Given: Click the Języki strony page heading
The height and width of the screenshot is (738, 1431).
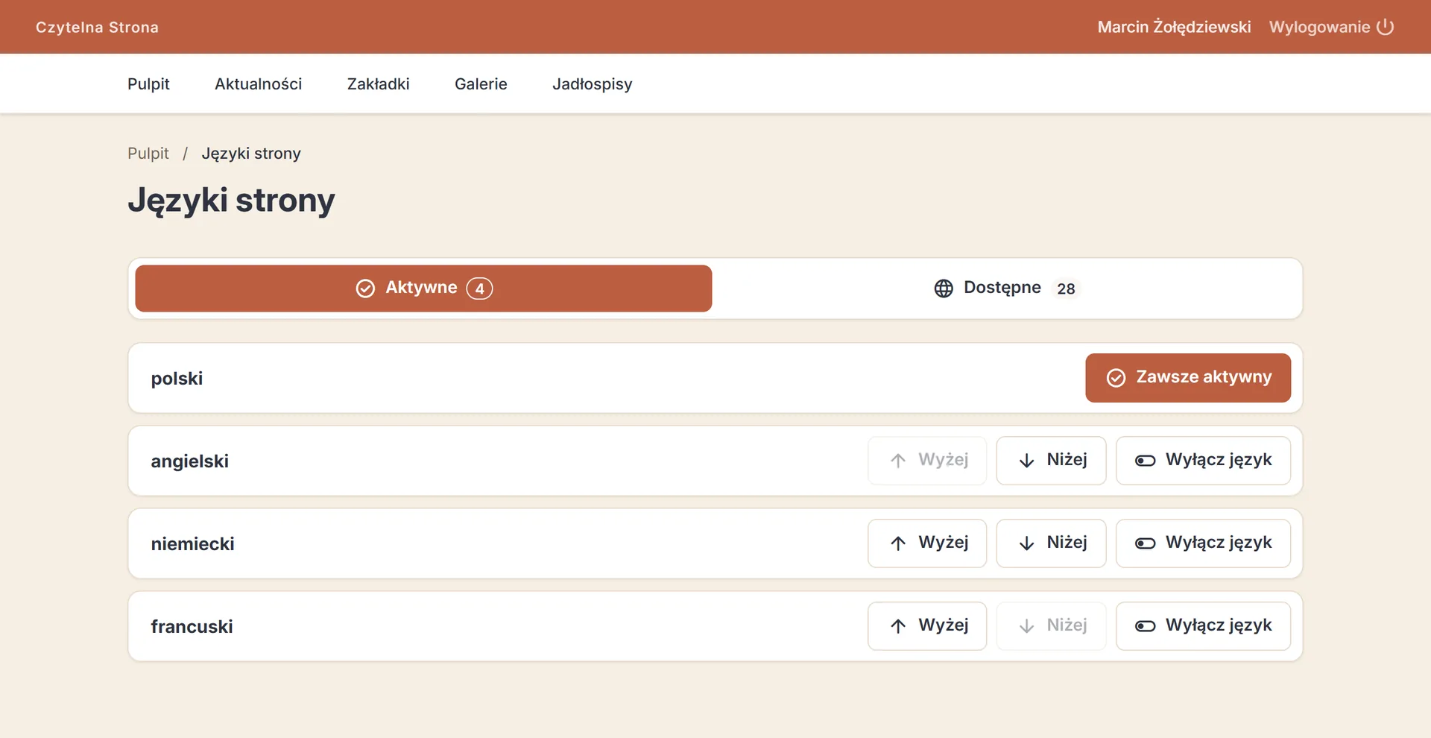Looking at the screenshot, I should coord(231,201).
